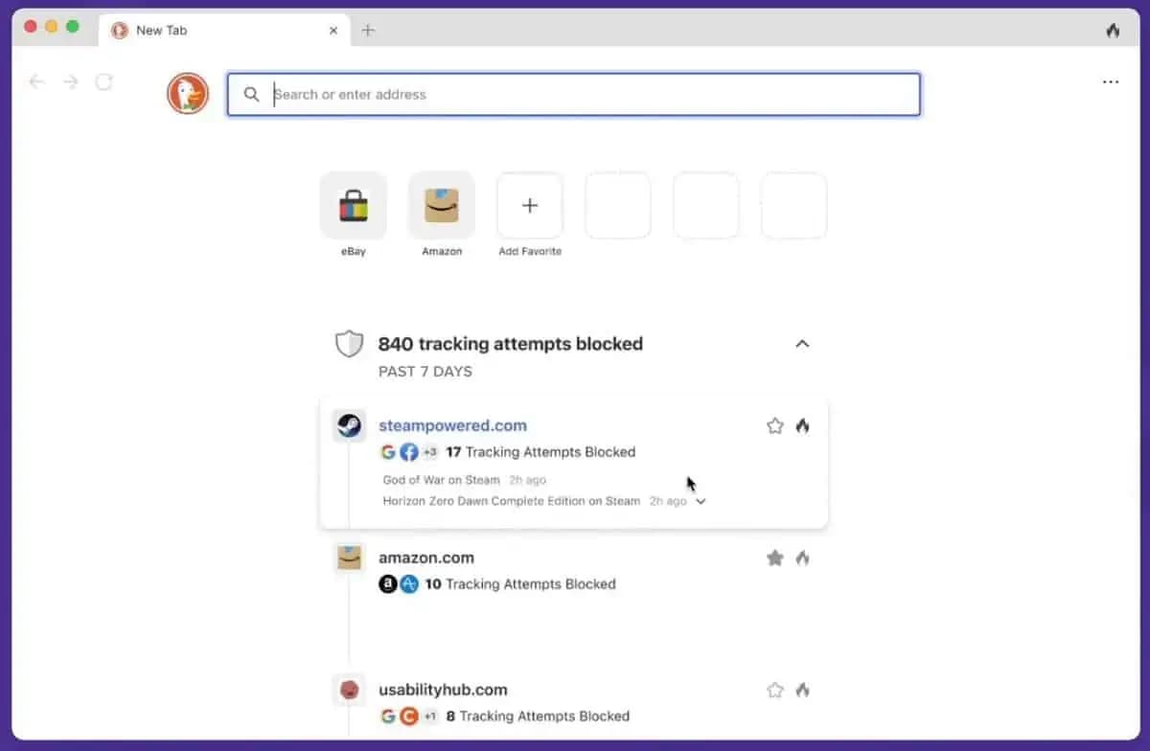Screen dimensions: 1150x751
Task: Click the usabilityhub.com favicon
Action: coord(349,690)
